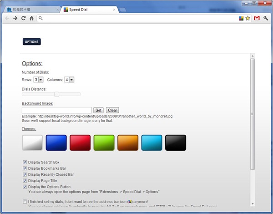
Task: Click the 'Number of Dials:' heading
Action: 35,72
